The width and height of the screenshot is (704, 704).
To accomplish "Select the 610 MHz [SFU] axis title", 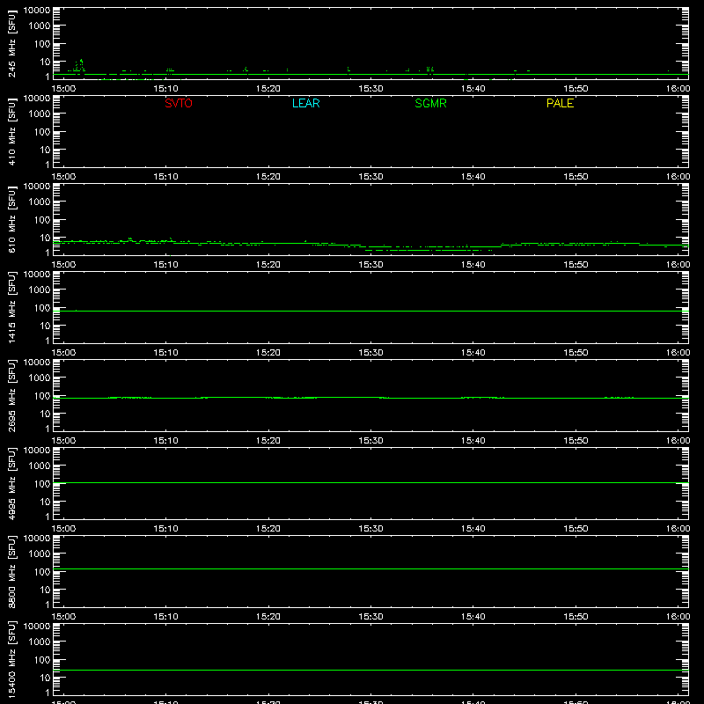I will tap(11, 219).
